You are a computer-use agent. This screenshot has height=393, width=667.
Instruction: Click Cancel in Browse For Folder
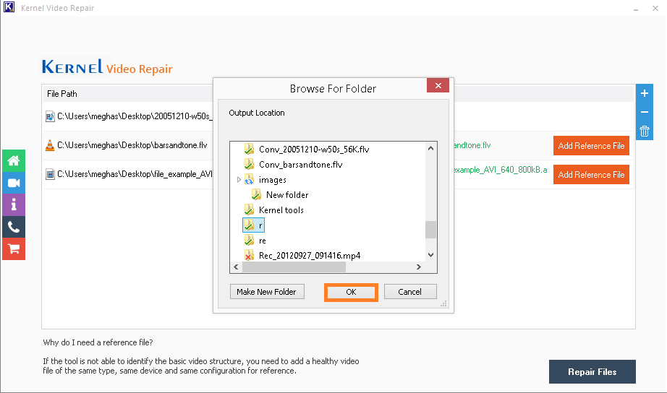pos(410,292)
